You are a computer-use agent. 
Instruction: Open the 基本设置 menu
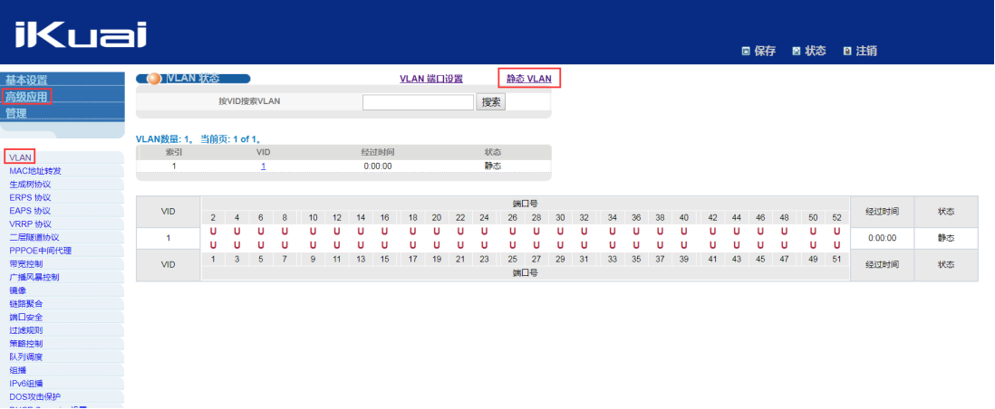pos(26,81)
